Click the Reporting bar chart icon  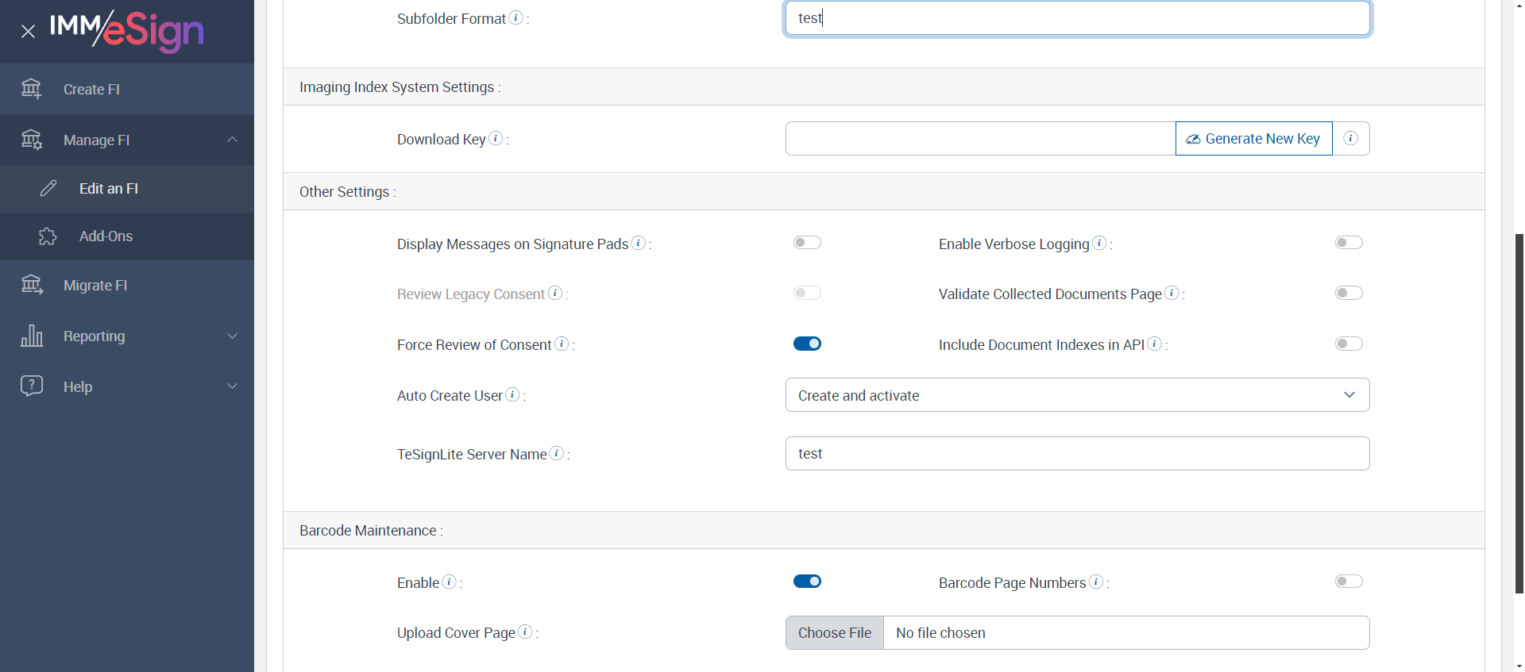pos(32,336)
